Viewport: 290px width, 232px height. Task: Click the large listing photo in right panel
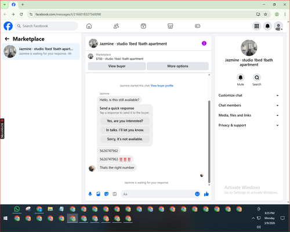point(249,48)
